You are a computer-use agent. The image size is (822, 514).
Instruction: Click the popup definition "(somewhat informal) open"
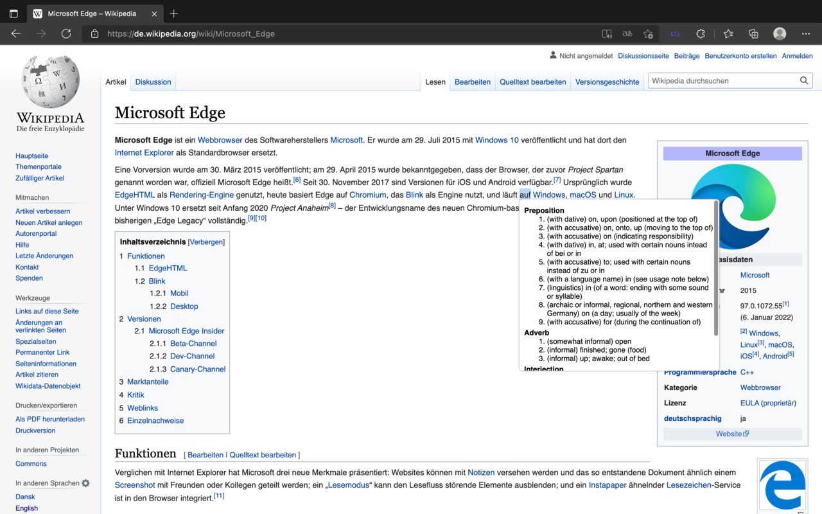(589, 341)
